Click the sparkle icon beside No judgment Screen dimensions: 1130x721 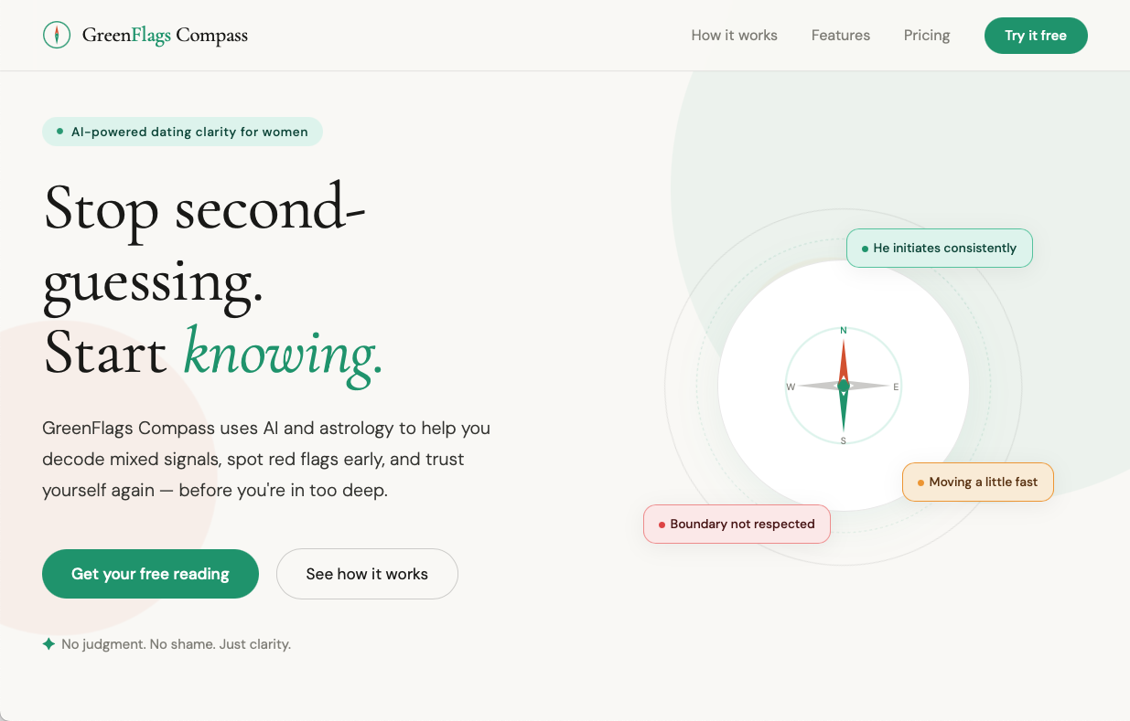49,644
